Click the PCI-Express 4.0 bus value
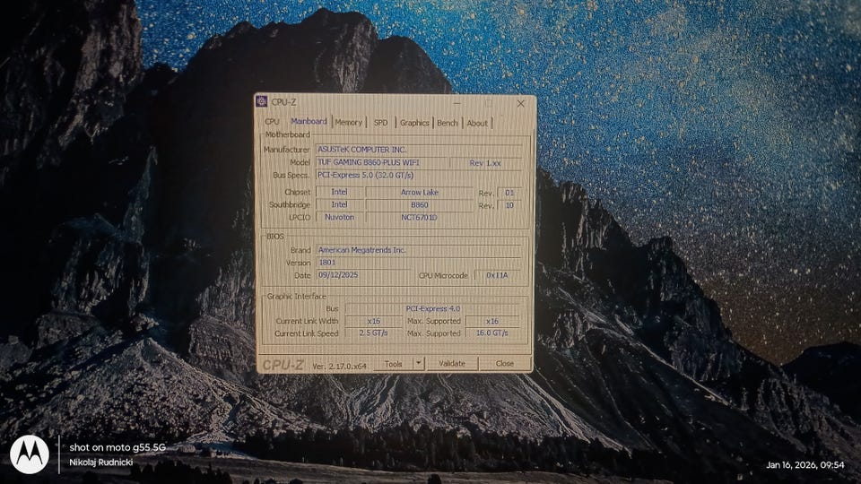Screen dimensions: 861x484 432,308
